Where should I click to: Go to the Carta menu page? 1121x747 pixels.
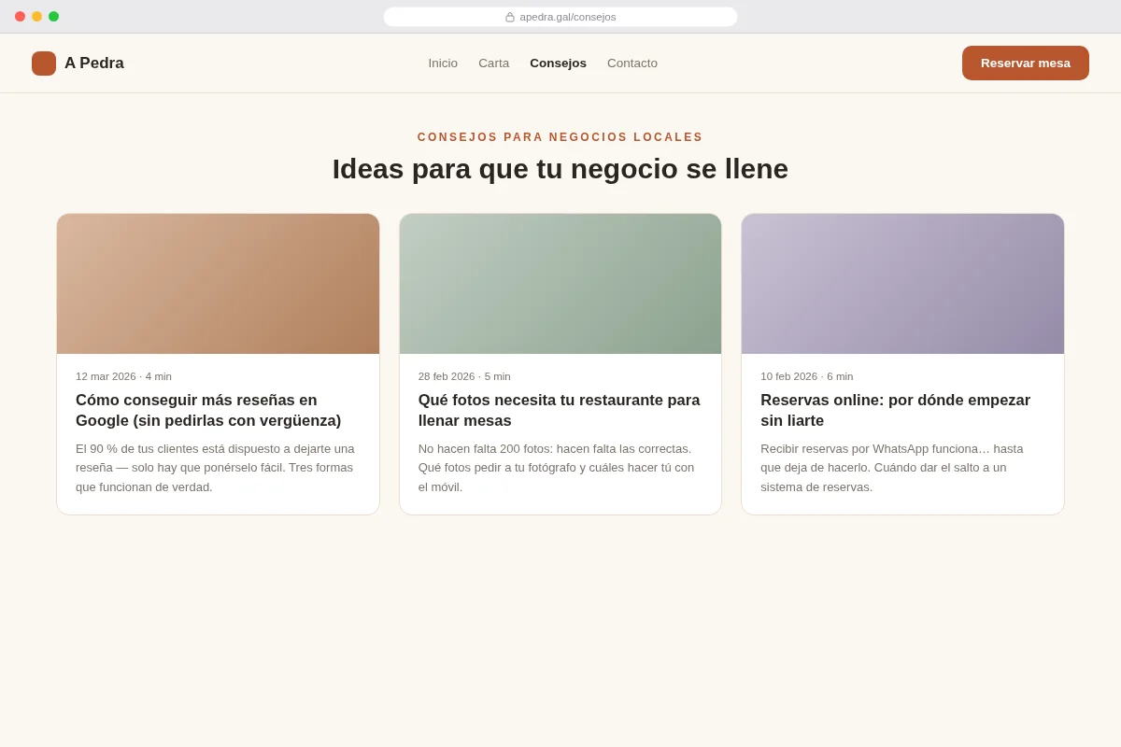tap(494, 63)
